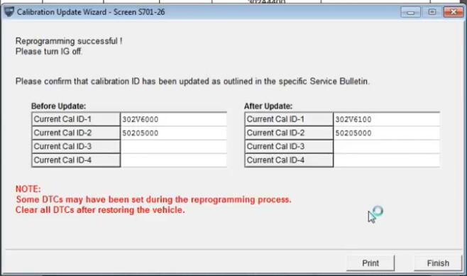Click the empty After Update Cal ID-4 field
Viewport: 467px width, 276px height.
(387, 160)
